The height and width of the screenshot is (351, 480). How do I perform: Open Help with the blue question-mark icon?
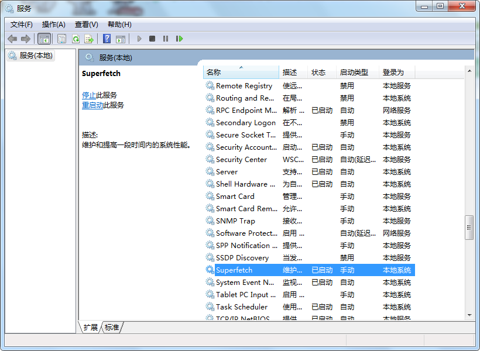[107, 39]
